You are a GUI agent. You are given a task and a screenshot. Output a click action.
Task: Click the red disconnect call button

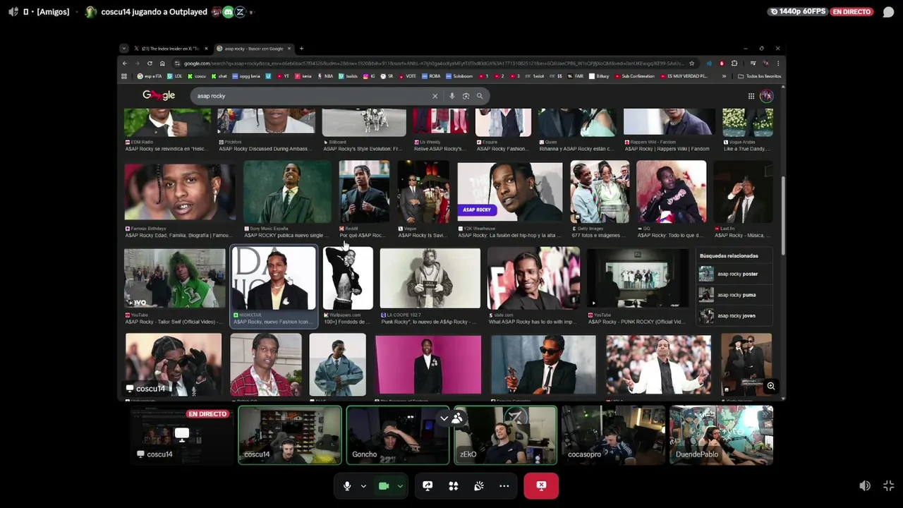[x=541, y=485]
